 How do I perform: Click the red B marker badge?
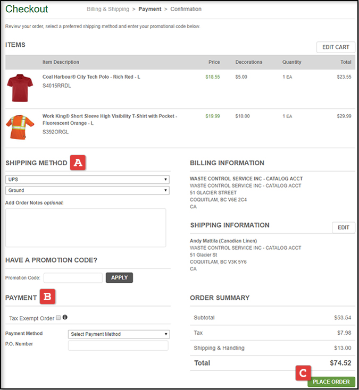pyautogui.click(x=47, y=298)
